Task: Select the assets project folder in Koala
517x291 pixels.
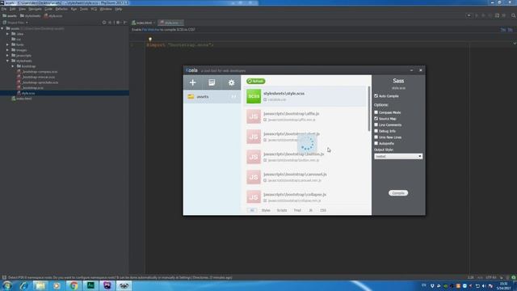Action: coord(212,97)
